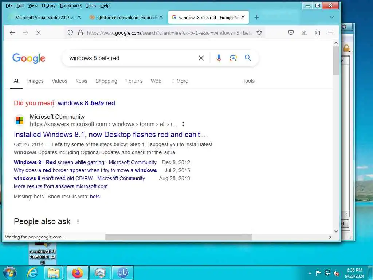The width and height of the screenshot is (373, 280).
Task: Follow the windows 8 beta red suggestion
Action: click(86, 103)
